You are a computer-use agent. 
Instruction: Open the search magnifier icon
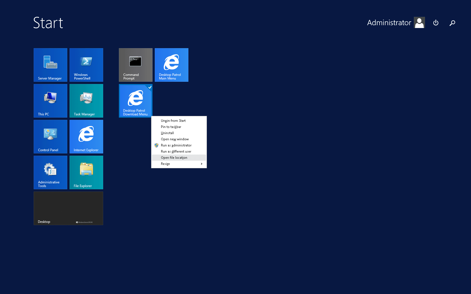pyautogui.click(x=452, y=23)
